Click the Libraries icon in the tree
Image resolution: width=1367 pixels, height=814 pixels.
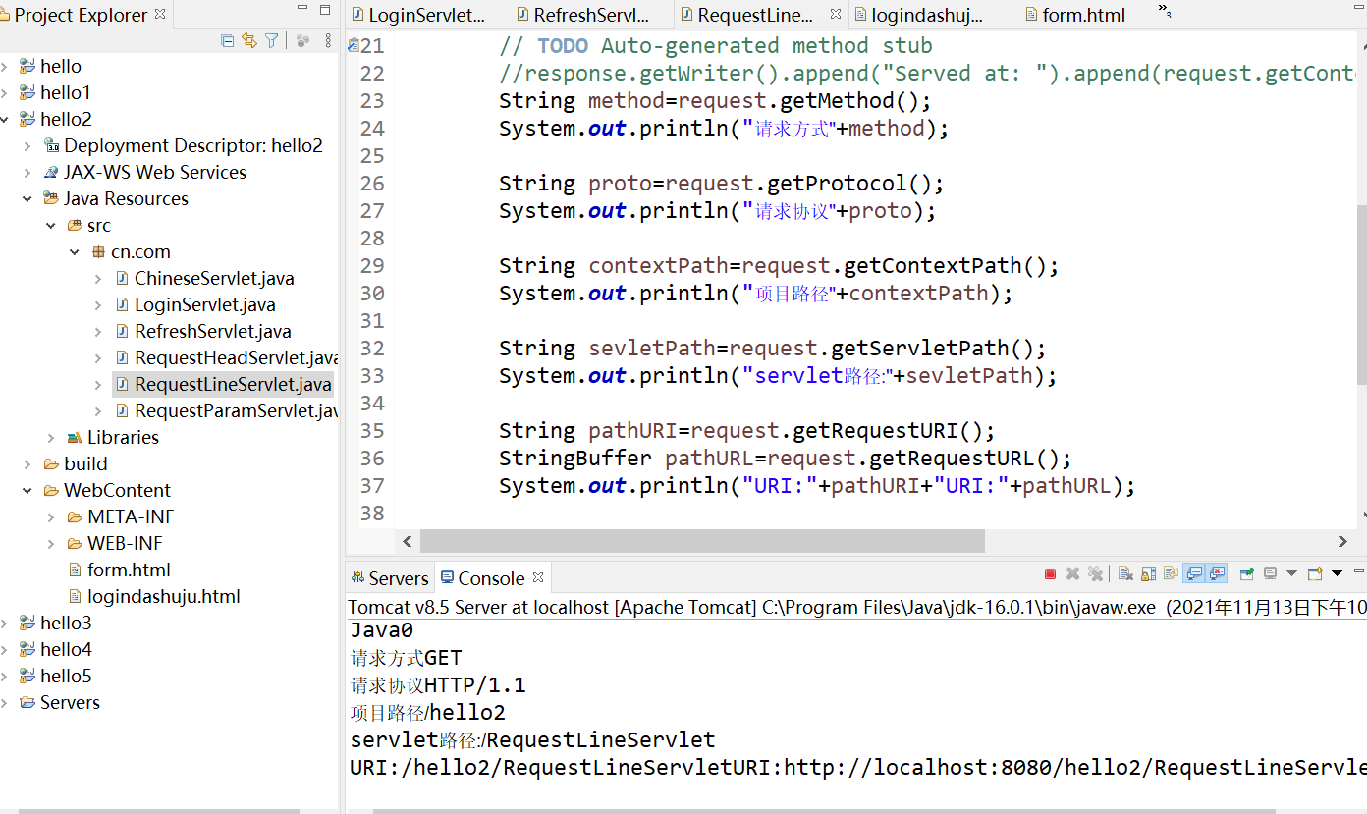75,437
